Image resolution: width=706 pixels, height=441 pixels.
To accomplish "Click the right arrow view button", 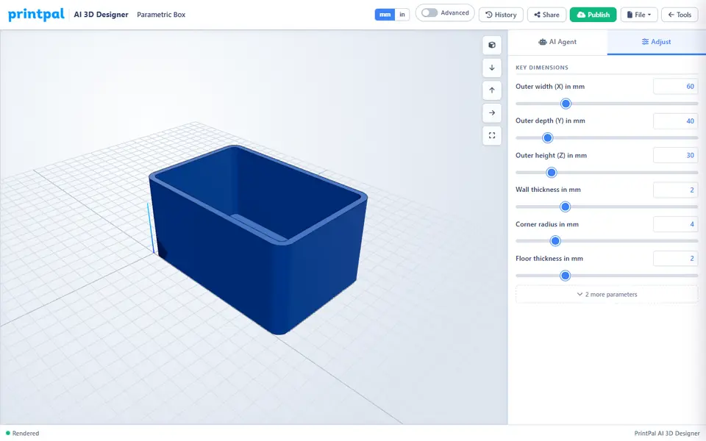I will pos(492,113).
